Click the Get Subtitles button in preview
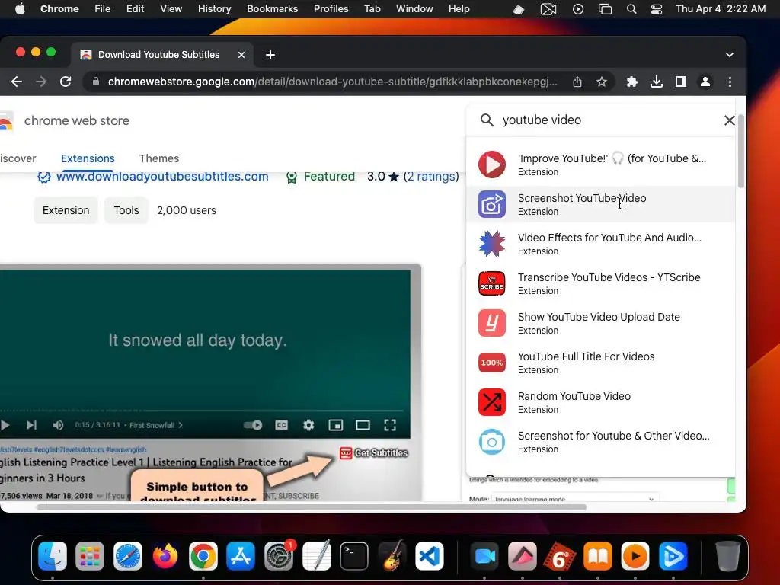780x585 pixels. pos(374,452)
